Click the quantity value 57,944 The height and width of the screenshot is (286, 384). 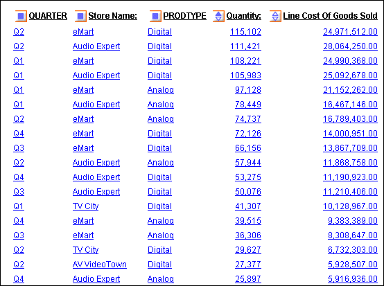click(248, 163)
